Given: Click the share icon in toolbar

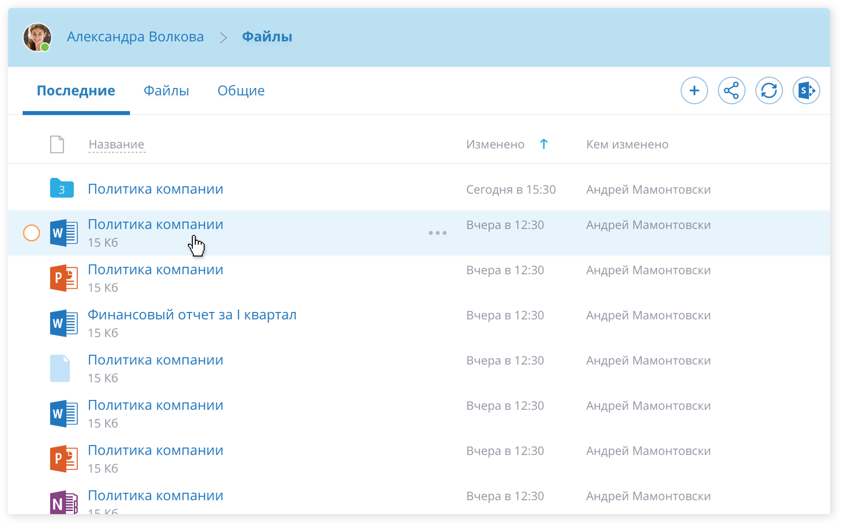Looking at the screenshot, I should point(731,90).
